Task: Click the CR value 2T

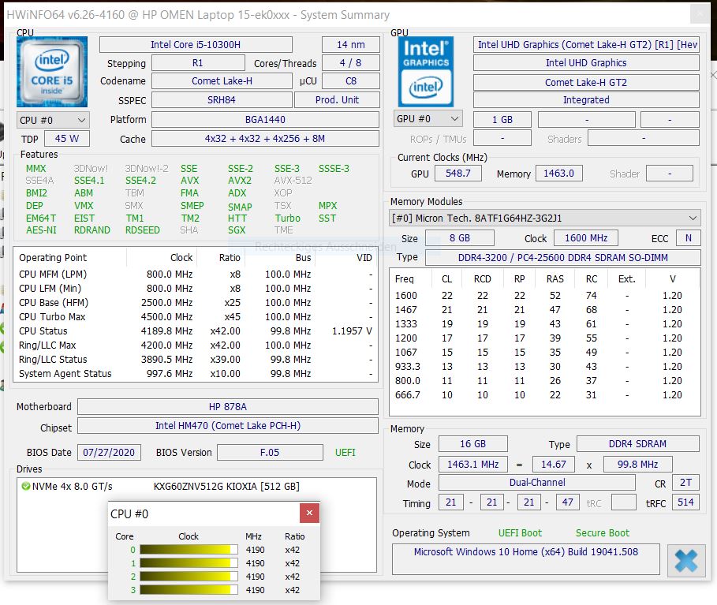Action: pyautogui.click(x=685, y=483)
